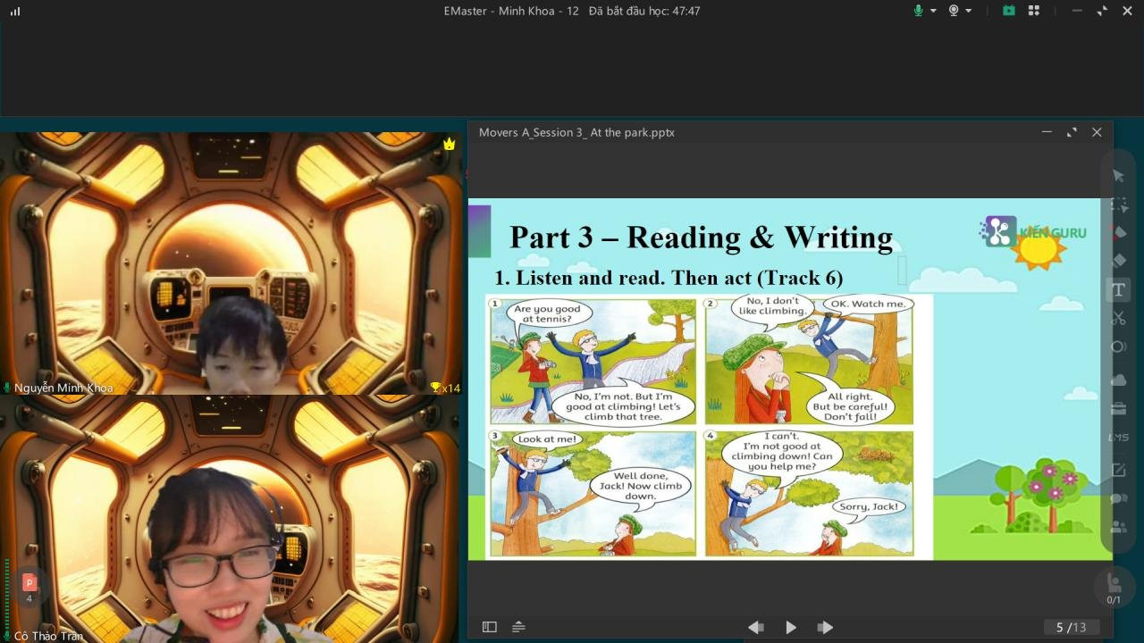Expand microphone options dropdown arrow

coord(933,12)
